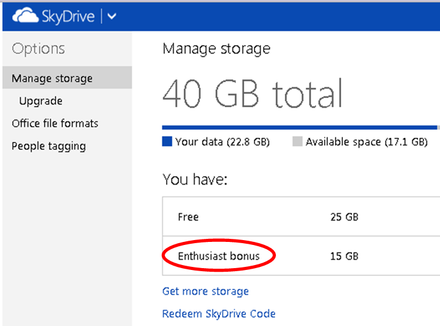
Task: Click the 40 GB total heading
Action: [x=253, y=94]
